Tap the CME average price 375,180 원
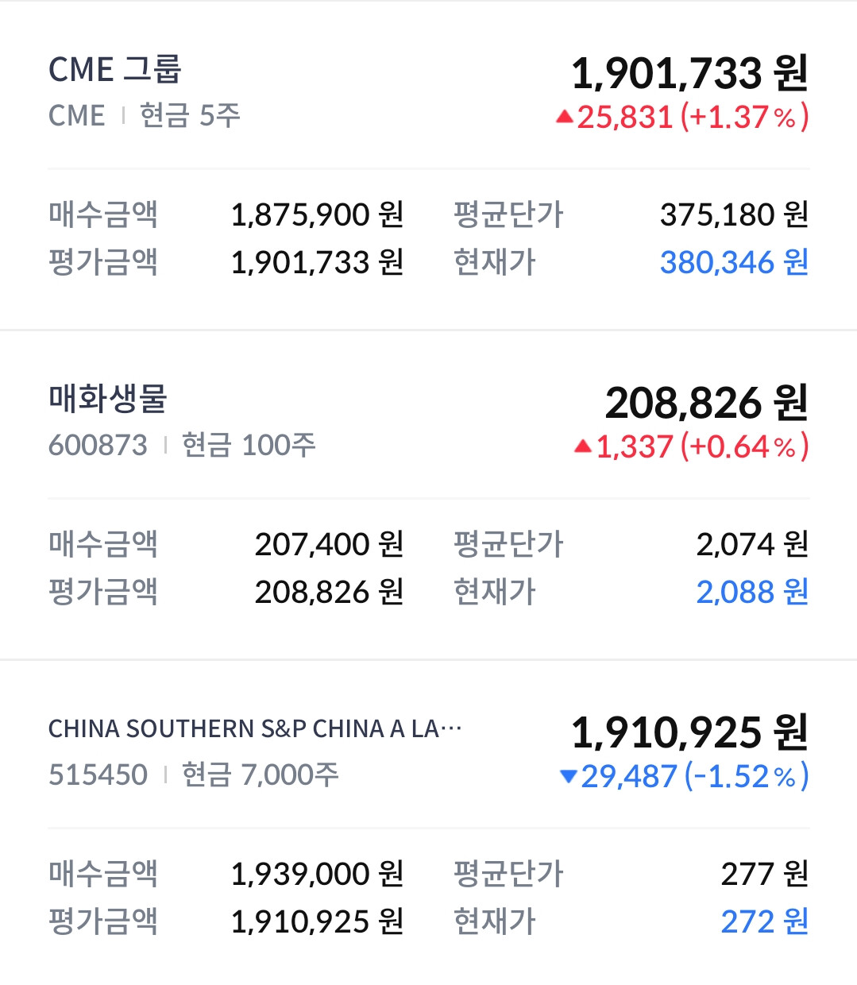Viewport: 857px width, 985px height. 734,214
